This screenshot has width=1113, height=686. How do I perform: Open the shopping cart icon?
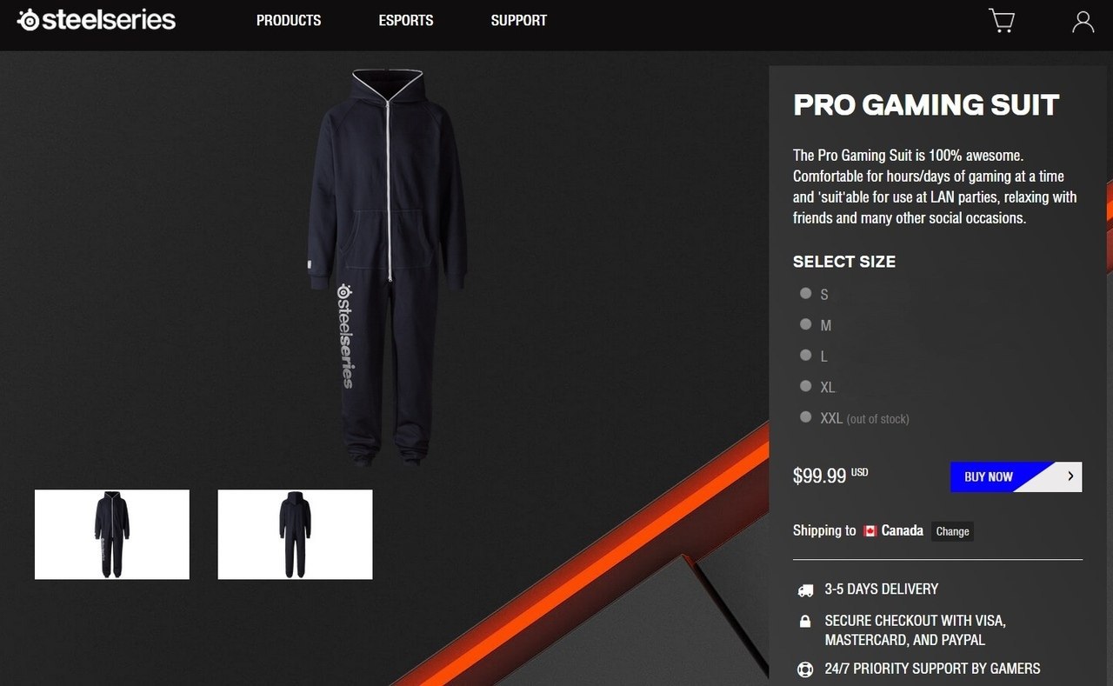coord(1002,21)
